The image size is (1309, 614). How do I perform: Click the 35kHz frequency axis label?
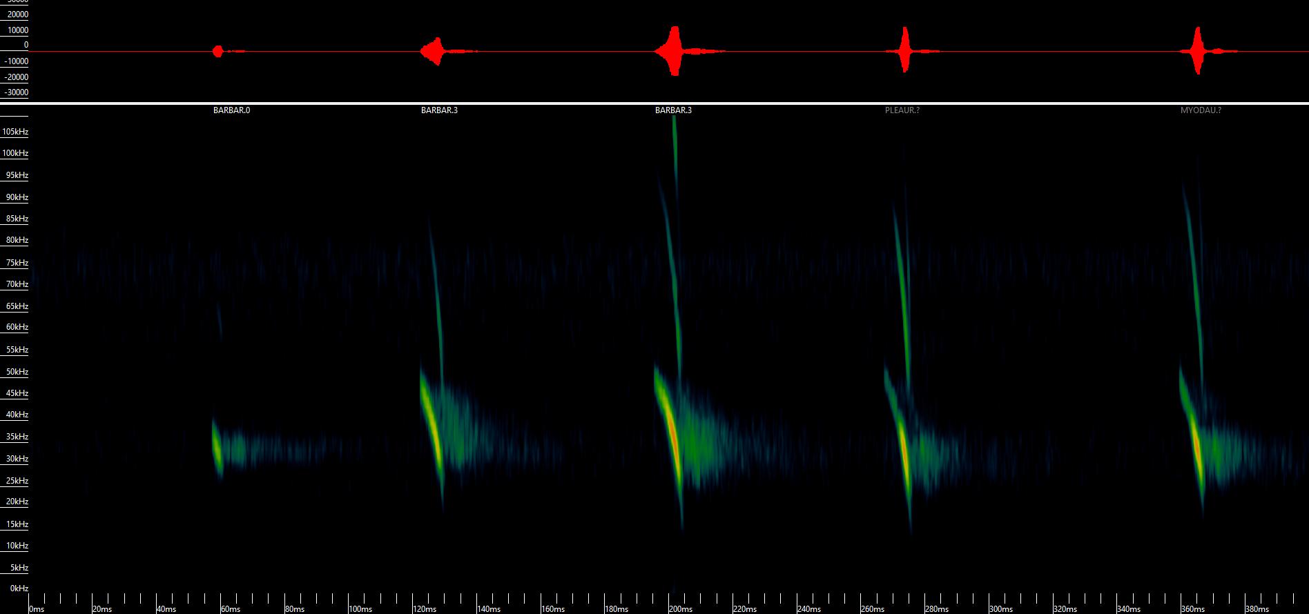click(17, 437)
